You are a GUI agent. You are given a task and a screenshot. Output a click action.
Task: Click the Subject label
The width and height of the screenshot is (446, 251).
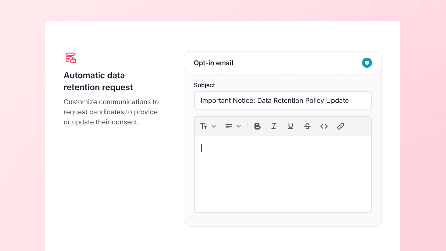204,85
